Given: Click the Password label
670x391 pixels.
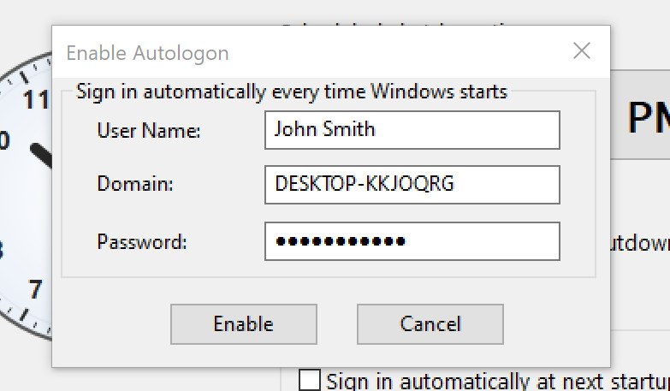Looking at the screenshot, I should (x=142, y=242).
